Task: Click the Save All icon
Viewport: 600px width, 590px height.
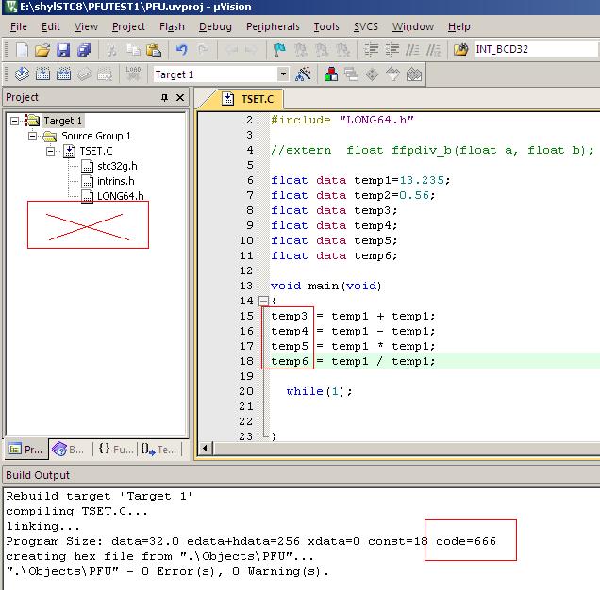Action: coord(84,50)
